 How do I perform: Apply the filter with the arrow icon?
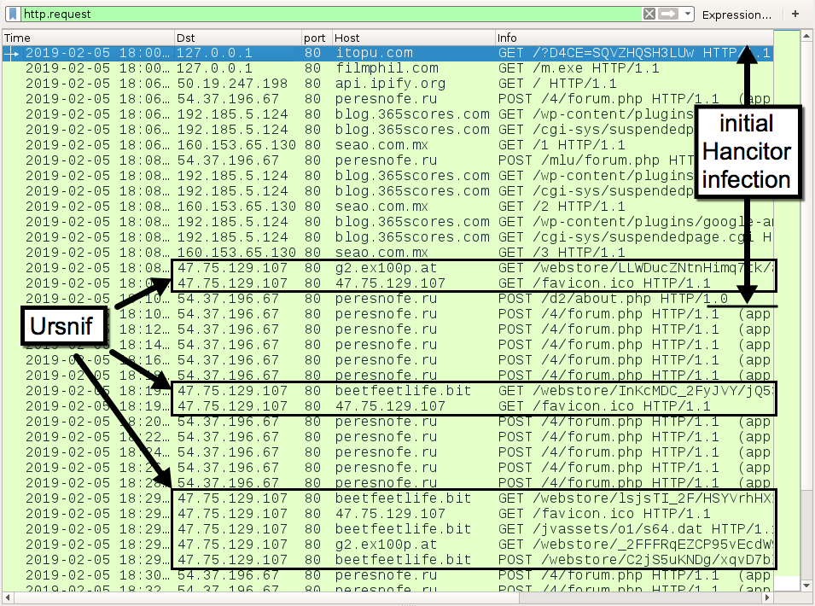click(x=668, y=14)
